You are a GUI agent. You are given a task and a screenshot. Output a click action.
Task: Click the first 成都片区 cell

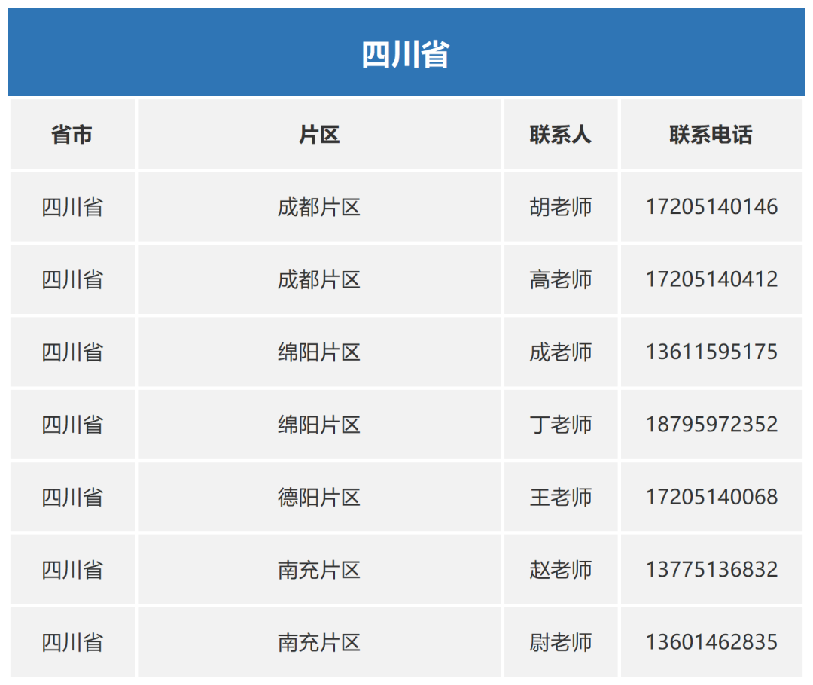[319, 207]
